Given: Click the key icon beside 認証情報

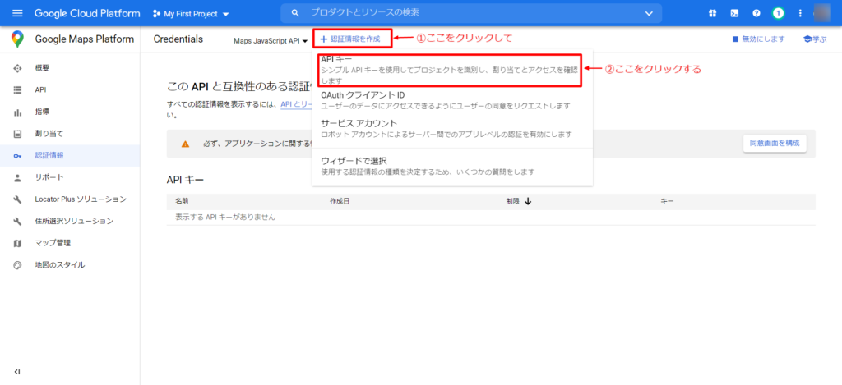Looking at the screenshot, I should (x=18, y=155).
